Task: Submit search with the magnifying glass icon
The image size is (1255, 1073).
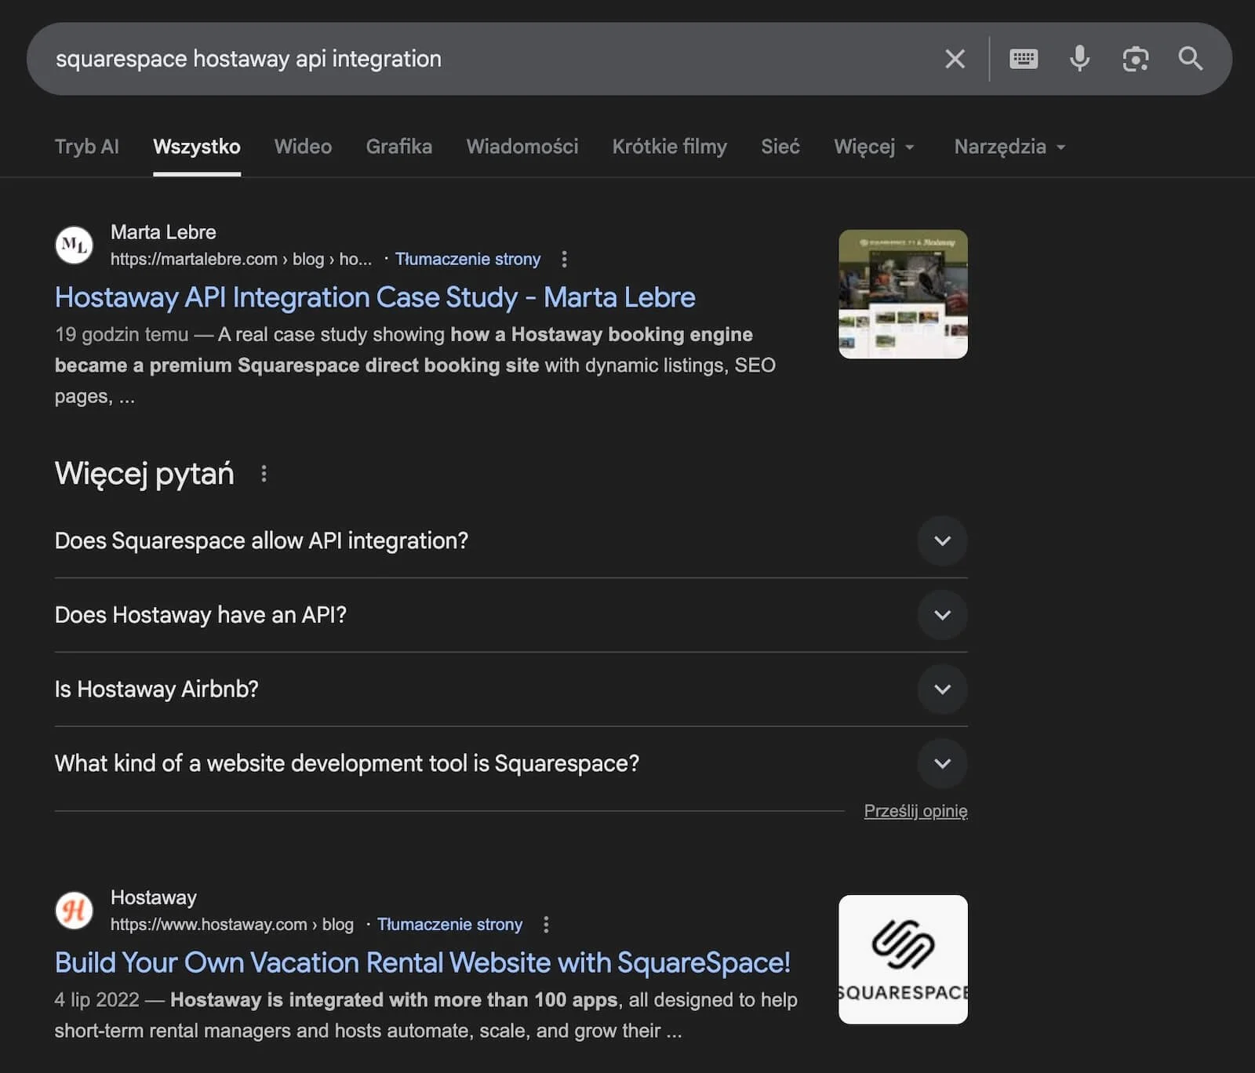Action: pos(1191,59)
